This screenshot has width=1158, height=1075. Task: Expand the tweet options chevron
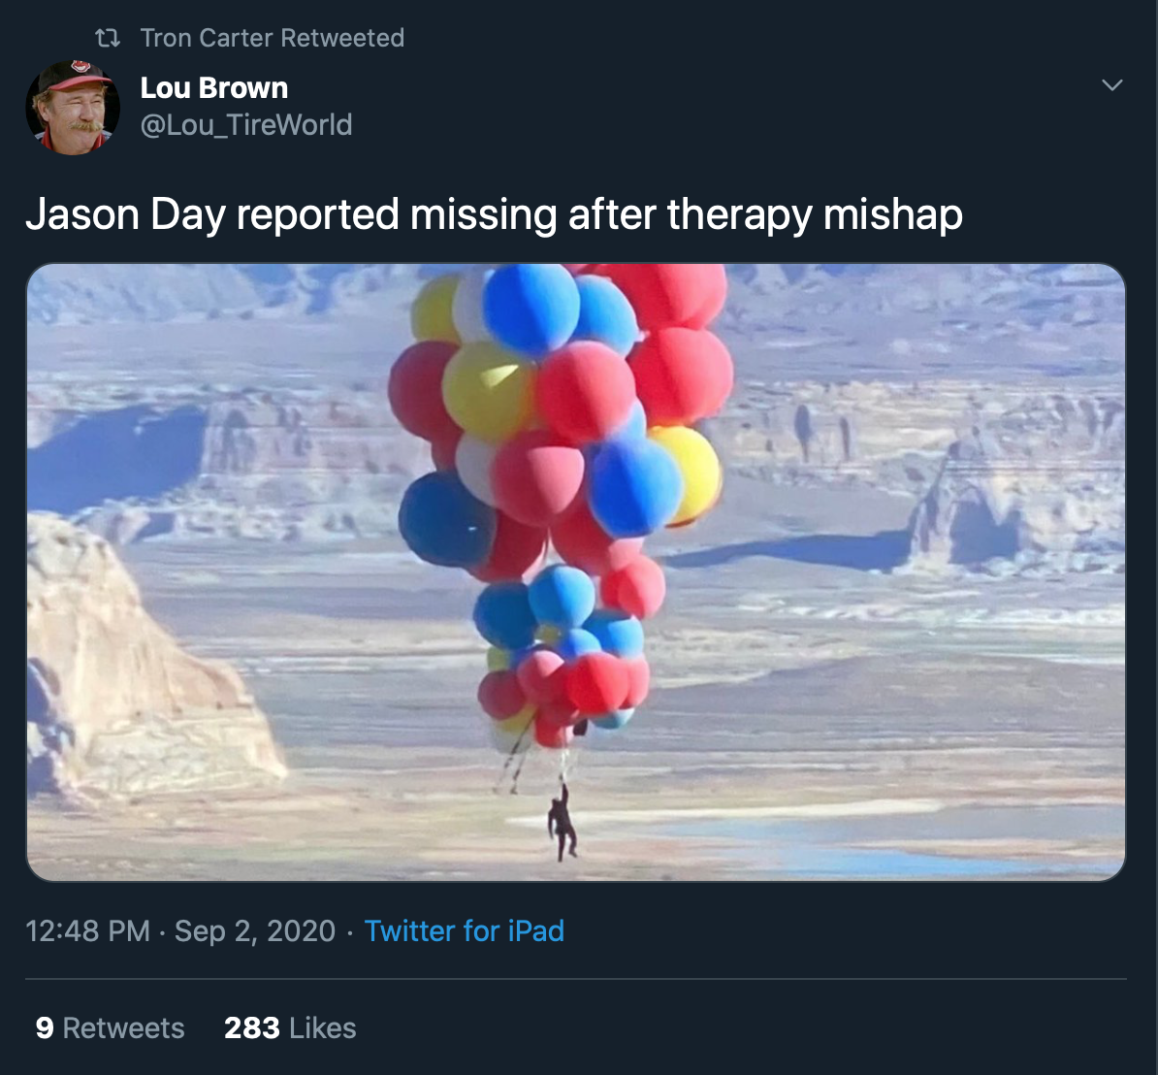point(1112,85)
